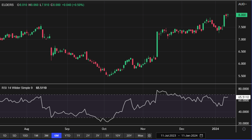Choose the 6M range button
Viewport: 252px width, 140px height.
pos(56,136)
